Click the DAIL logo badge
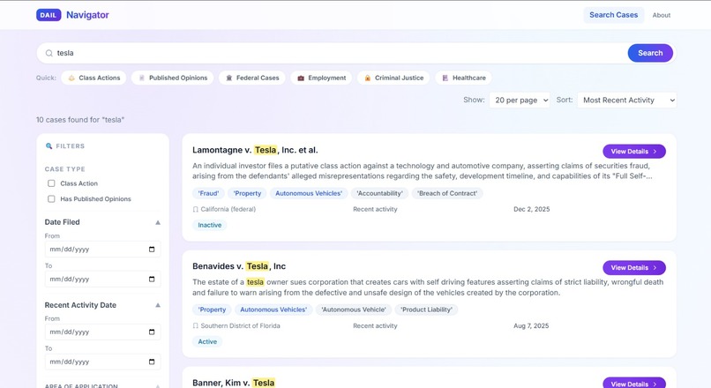711x388 pixels. 49,15
